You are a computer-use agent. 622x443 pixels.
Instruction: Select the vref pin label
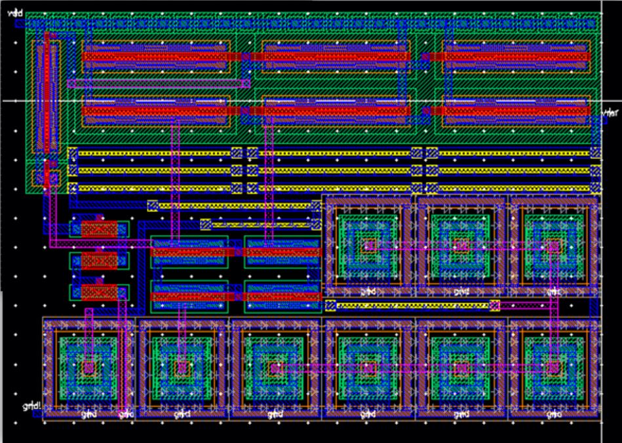pos(612,113)
